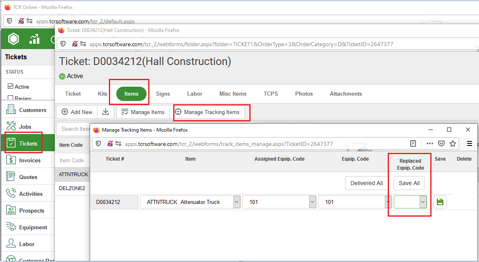Screen dimensions: 479x262
Task: Switch to the Kits tab
Action: click(102, 94)
